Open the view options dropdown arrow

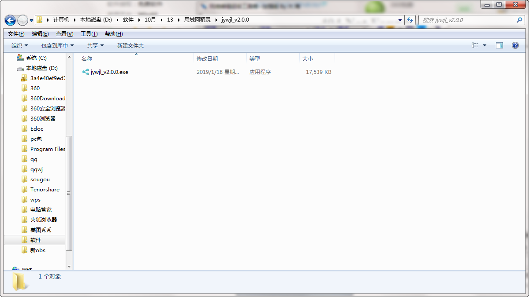pos(485,45)
